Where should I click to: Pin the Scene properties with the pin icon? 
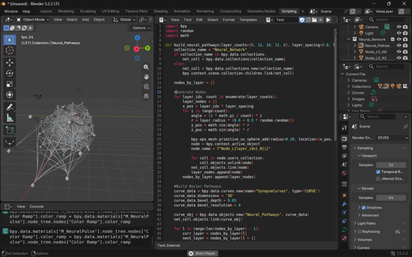pyautogui.click(x=405, y=126)
